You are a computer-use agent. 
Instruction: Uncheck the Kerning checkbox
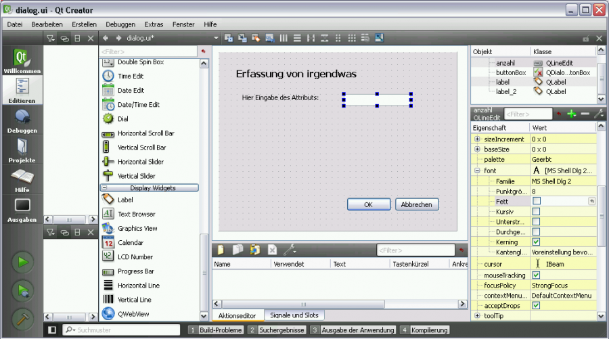tap(537, 242)
